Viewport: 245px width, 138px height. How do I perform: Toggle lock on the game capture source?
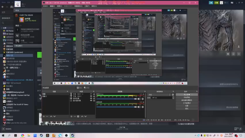94,98
